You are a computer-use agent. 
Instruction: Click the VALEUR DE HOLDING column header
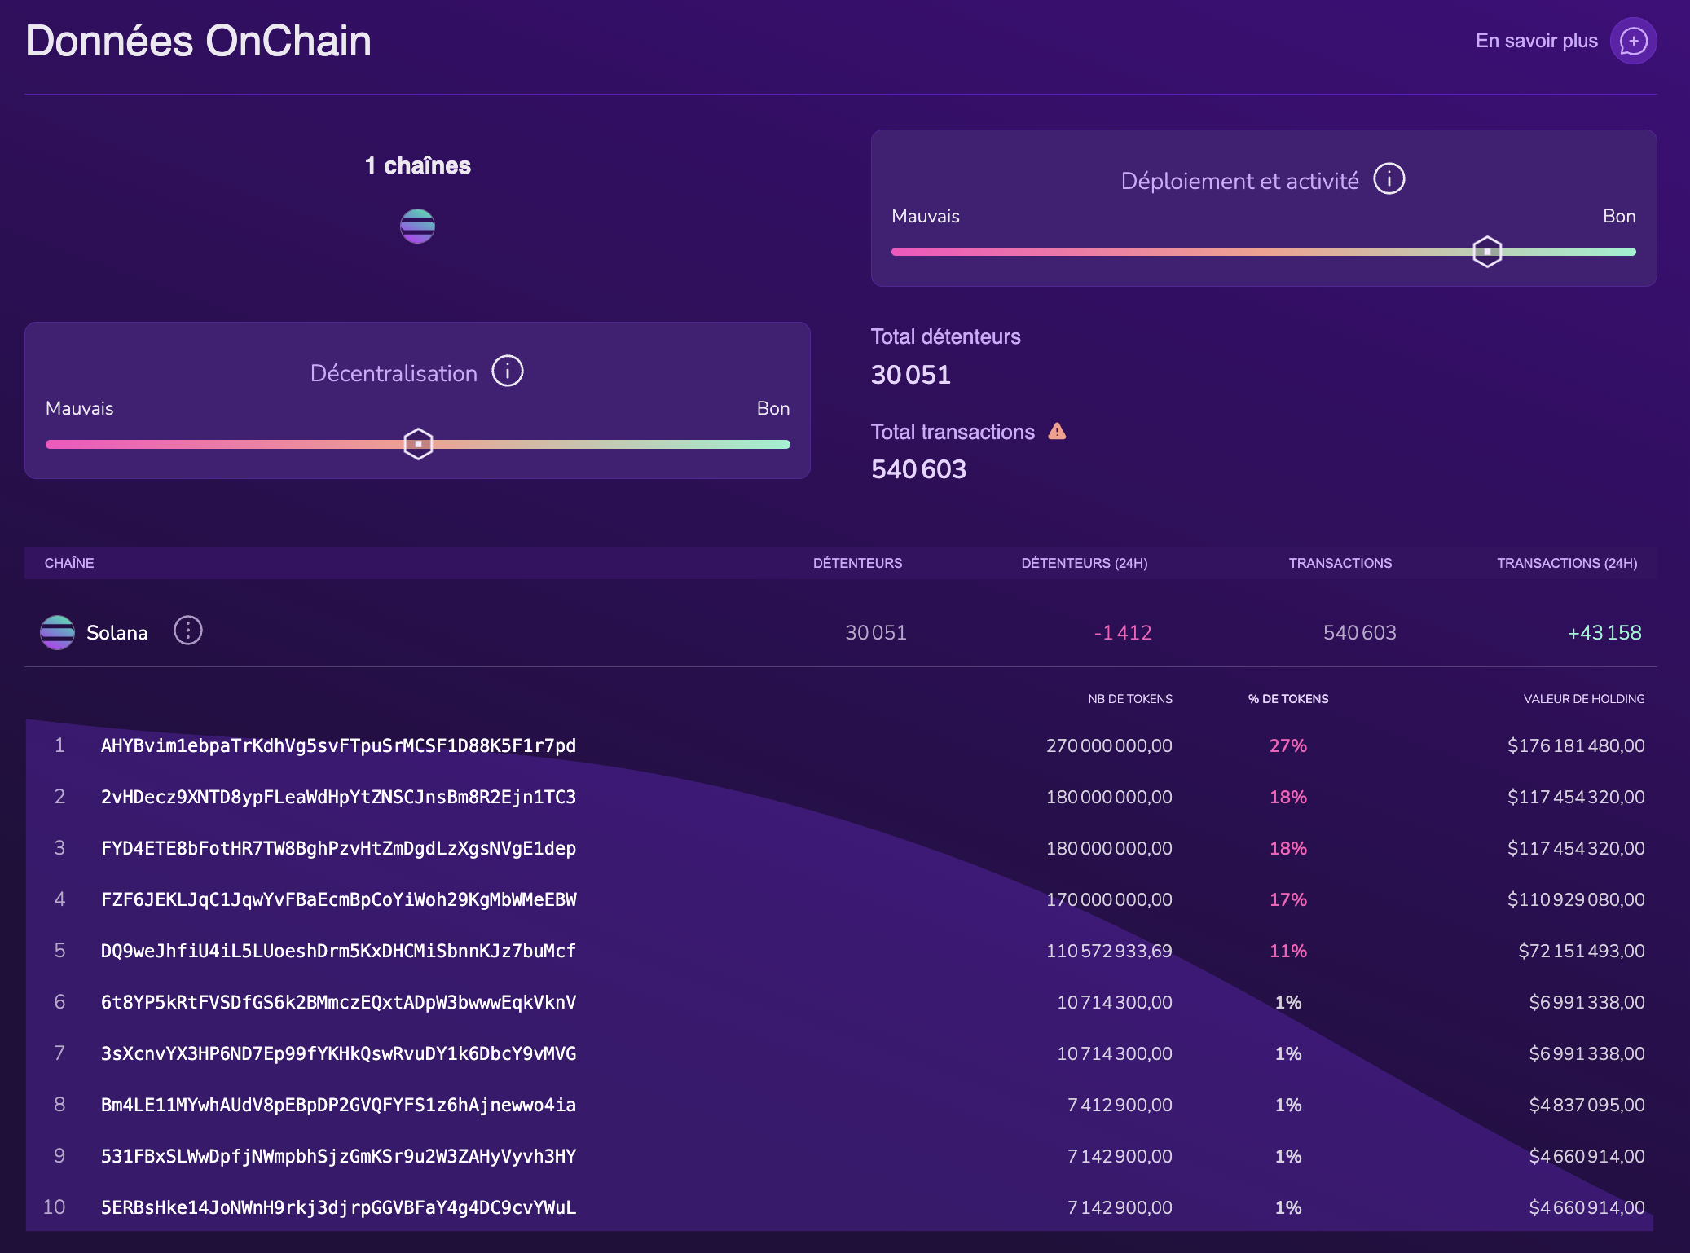1583,698
